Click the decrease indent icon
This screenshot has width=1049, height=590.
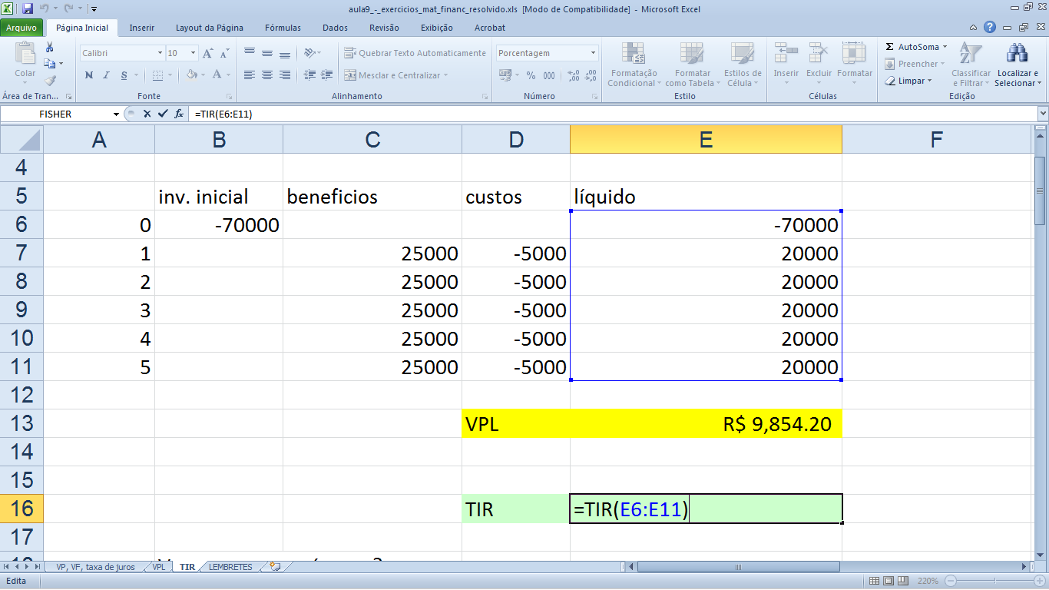pos(309,75)
